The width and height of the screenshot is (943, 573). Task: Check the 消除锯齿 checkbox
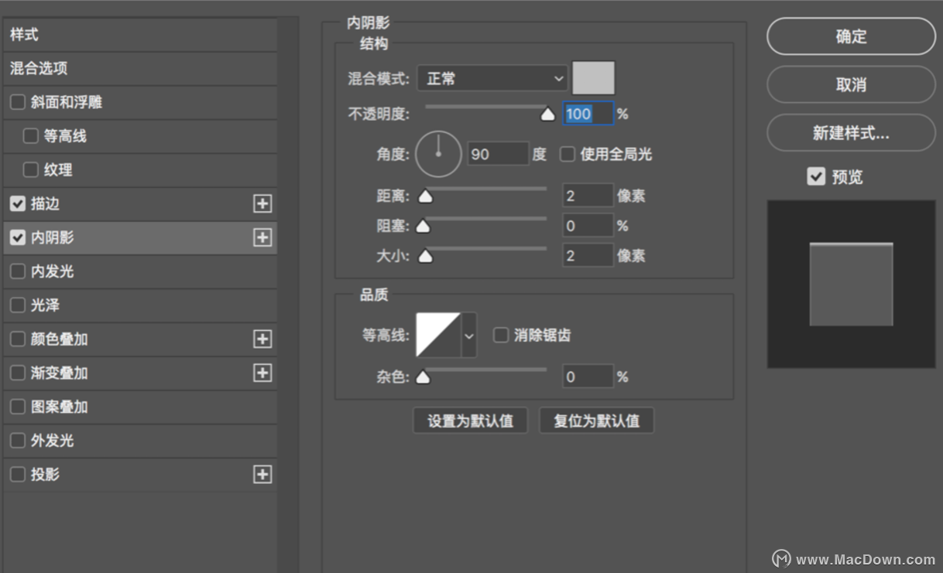click(501, 335)
